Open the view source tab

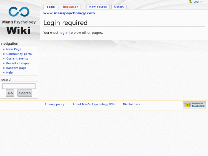tap(98, 7)
